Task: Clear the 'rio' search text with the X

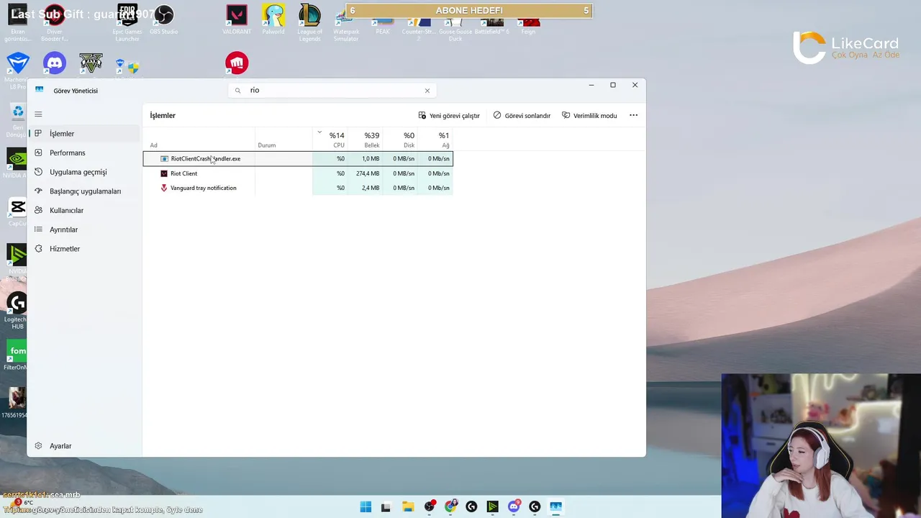Action: pyautogui.click(x=427, y=91)
